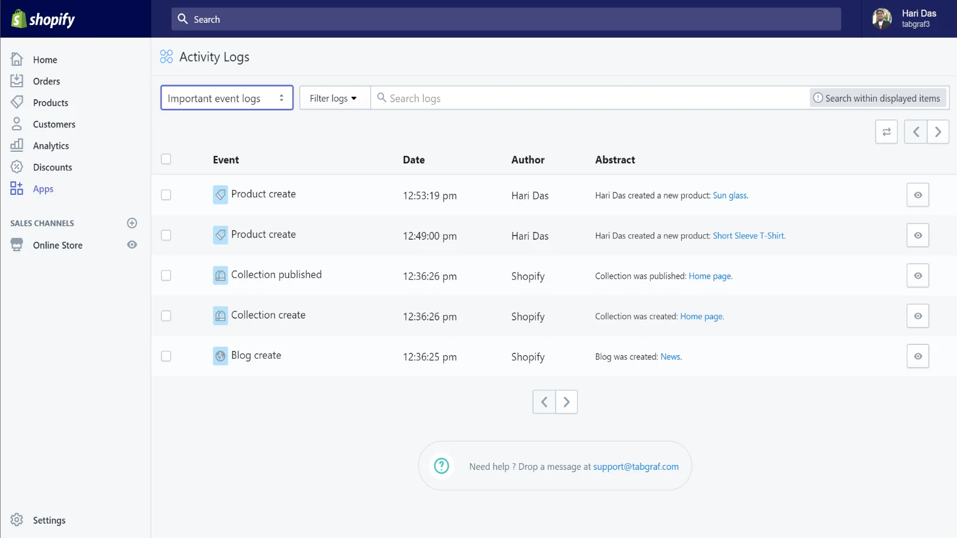The width and height of the screenshot is (957, 538).
Task: Click the refresh/swap logs icon button
Action: click(x=886, y=132)
